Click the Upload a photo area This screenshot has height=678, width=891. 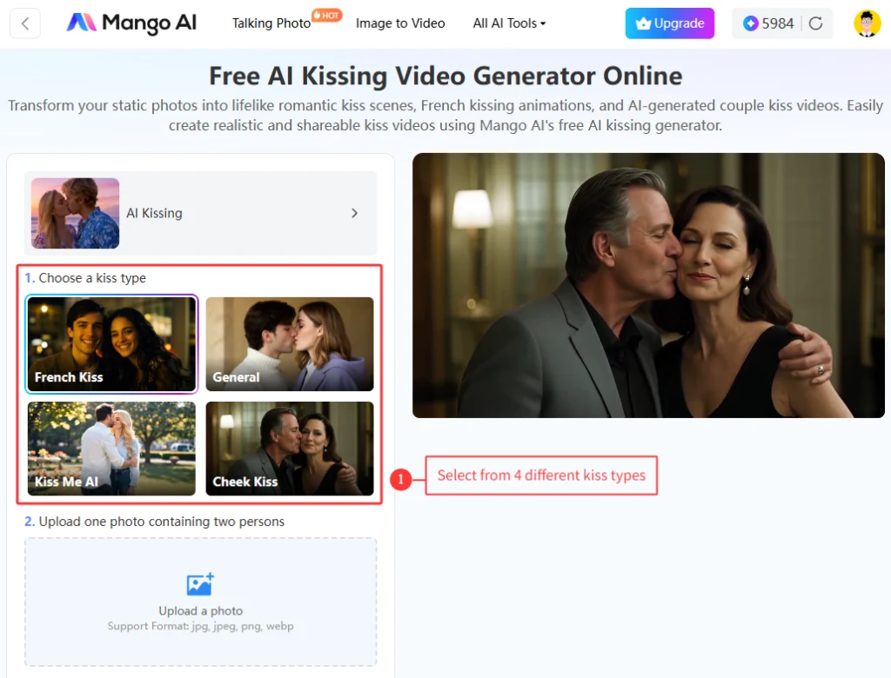coord(200,602)
